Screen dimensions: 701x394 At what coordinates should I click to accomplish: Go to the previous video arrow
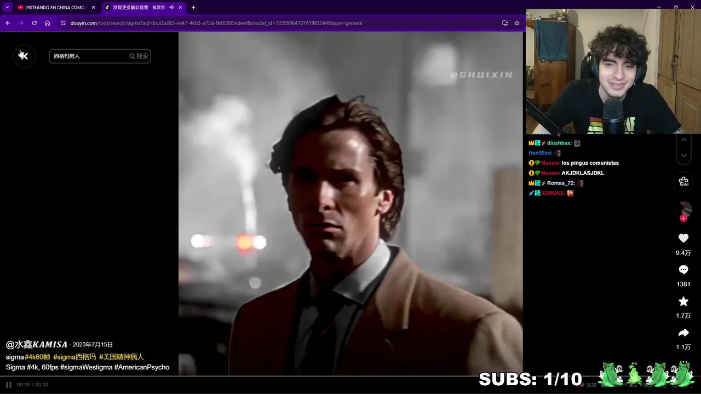pyautogui.click(x=683, y=141)
